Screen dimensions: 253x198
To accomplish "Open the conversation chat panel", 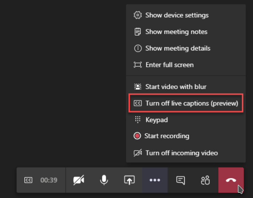I will point(180,180).
